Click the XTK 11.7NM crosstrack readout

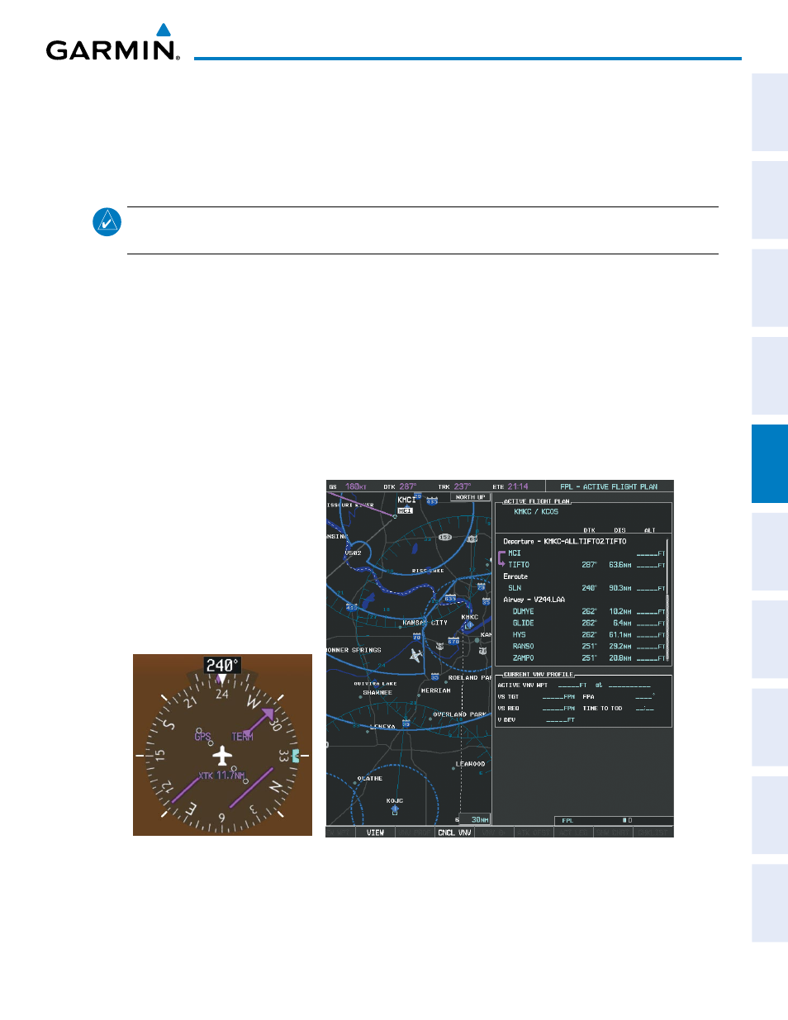click(221, 776)
